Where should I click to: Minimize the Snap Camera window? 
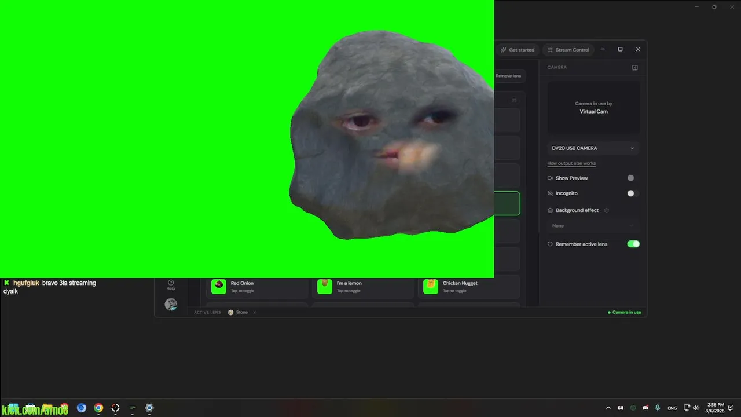[x=603, y=49]
